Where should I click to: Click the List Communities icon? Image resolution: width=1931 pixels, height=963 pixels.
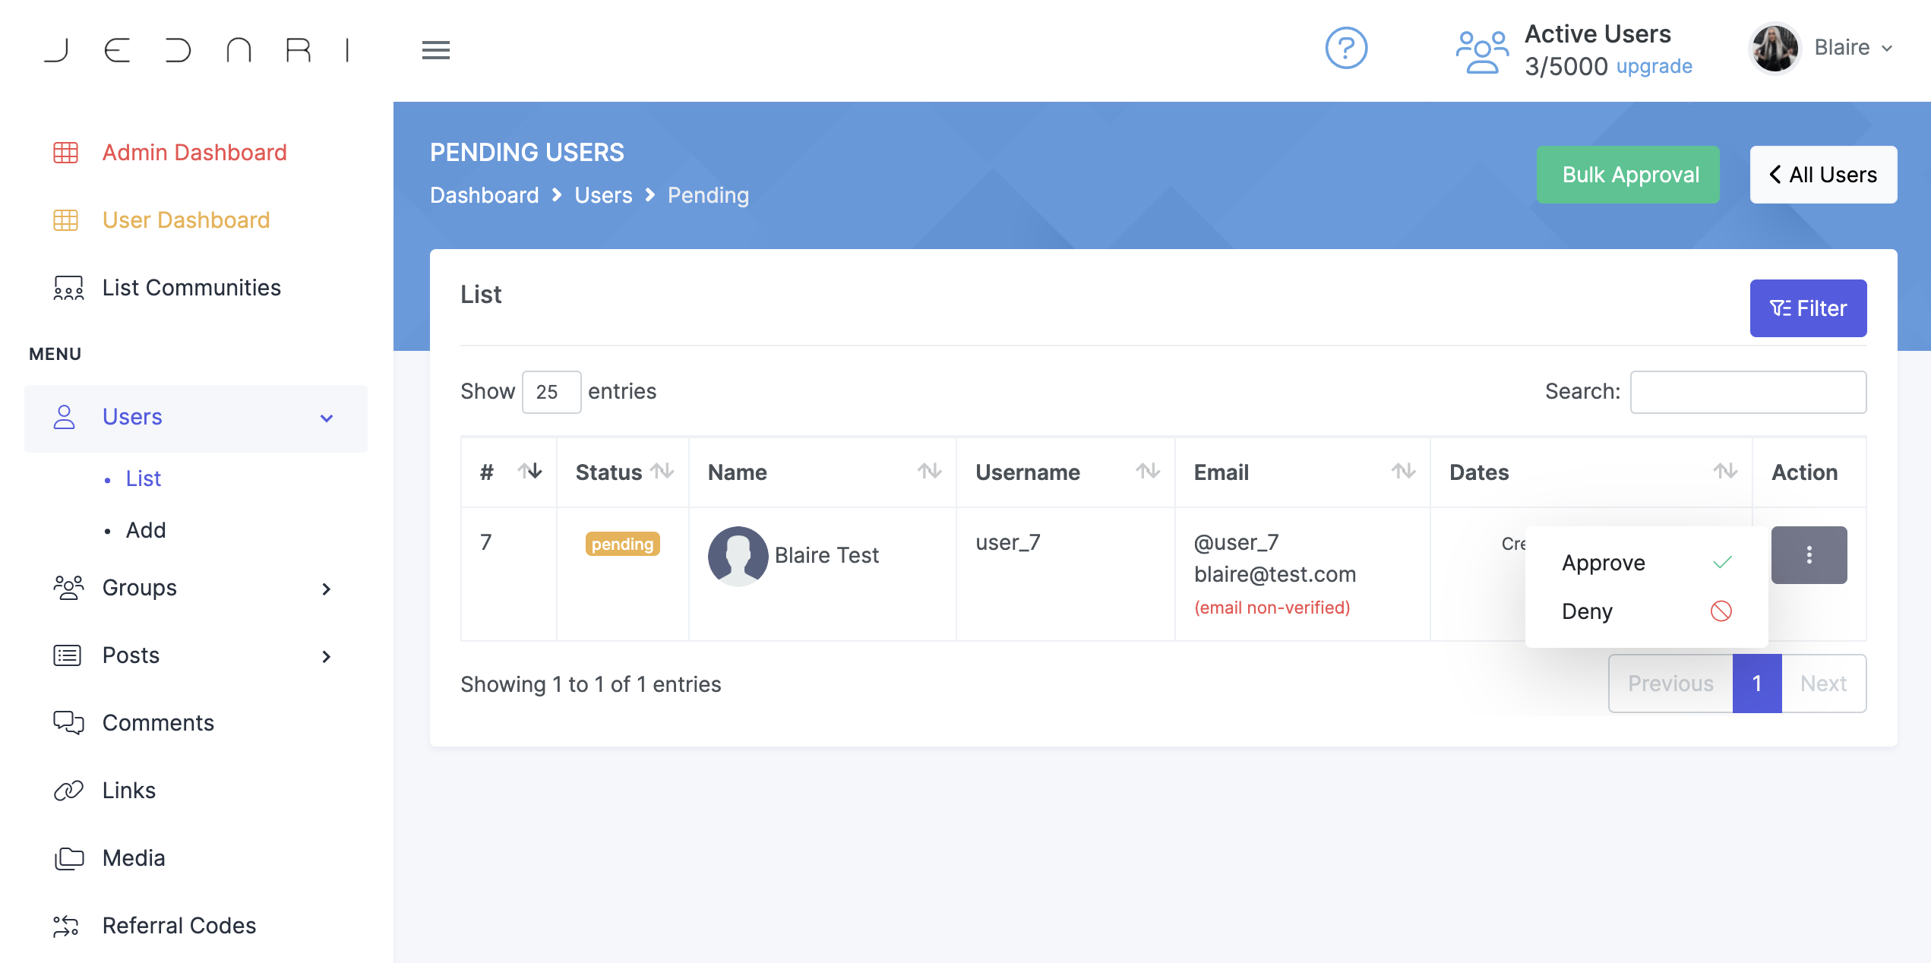coord(68,288)
